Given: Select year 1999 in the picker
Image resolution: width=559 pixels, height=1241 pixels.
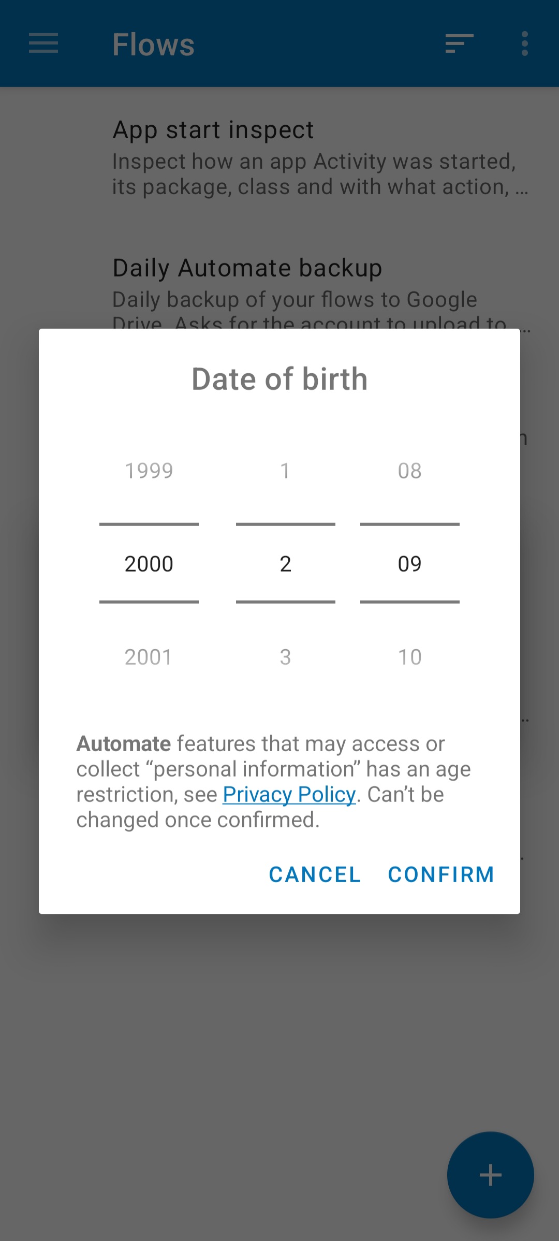Looking at the screenshot, I should 149,471.
